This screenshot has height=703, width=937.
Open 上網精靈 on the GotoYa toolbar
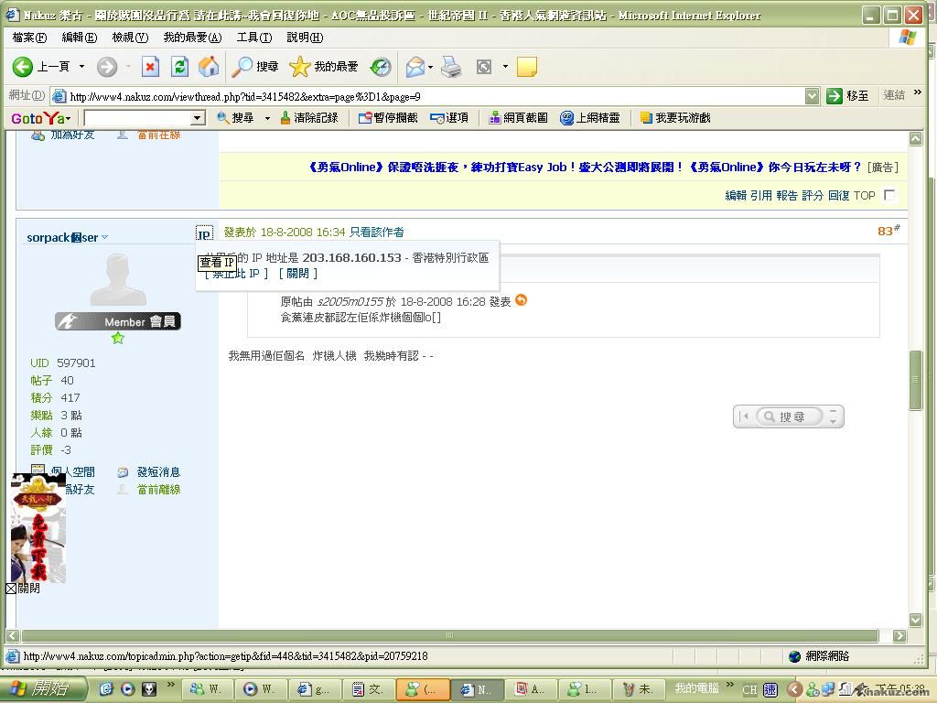590,118
